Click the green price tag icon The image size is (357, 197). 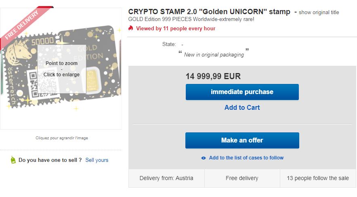click(13, 160)
